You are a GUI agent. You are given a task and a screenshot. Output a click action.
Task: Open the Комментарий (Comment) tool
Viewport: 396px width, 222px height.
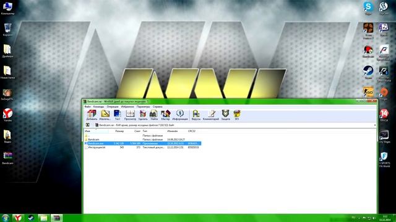click(x=211, y=115)
